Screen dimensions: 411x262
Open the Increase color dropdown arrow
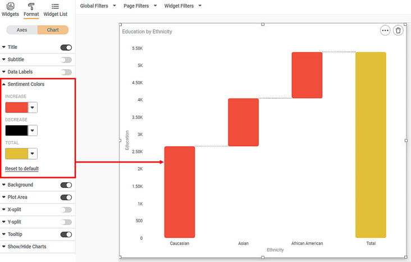click(33, 107)
